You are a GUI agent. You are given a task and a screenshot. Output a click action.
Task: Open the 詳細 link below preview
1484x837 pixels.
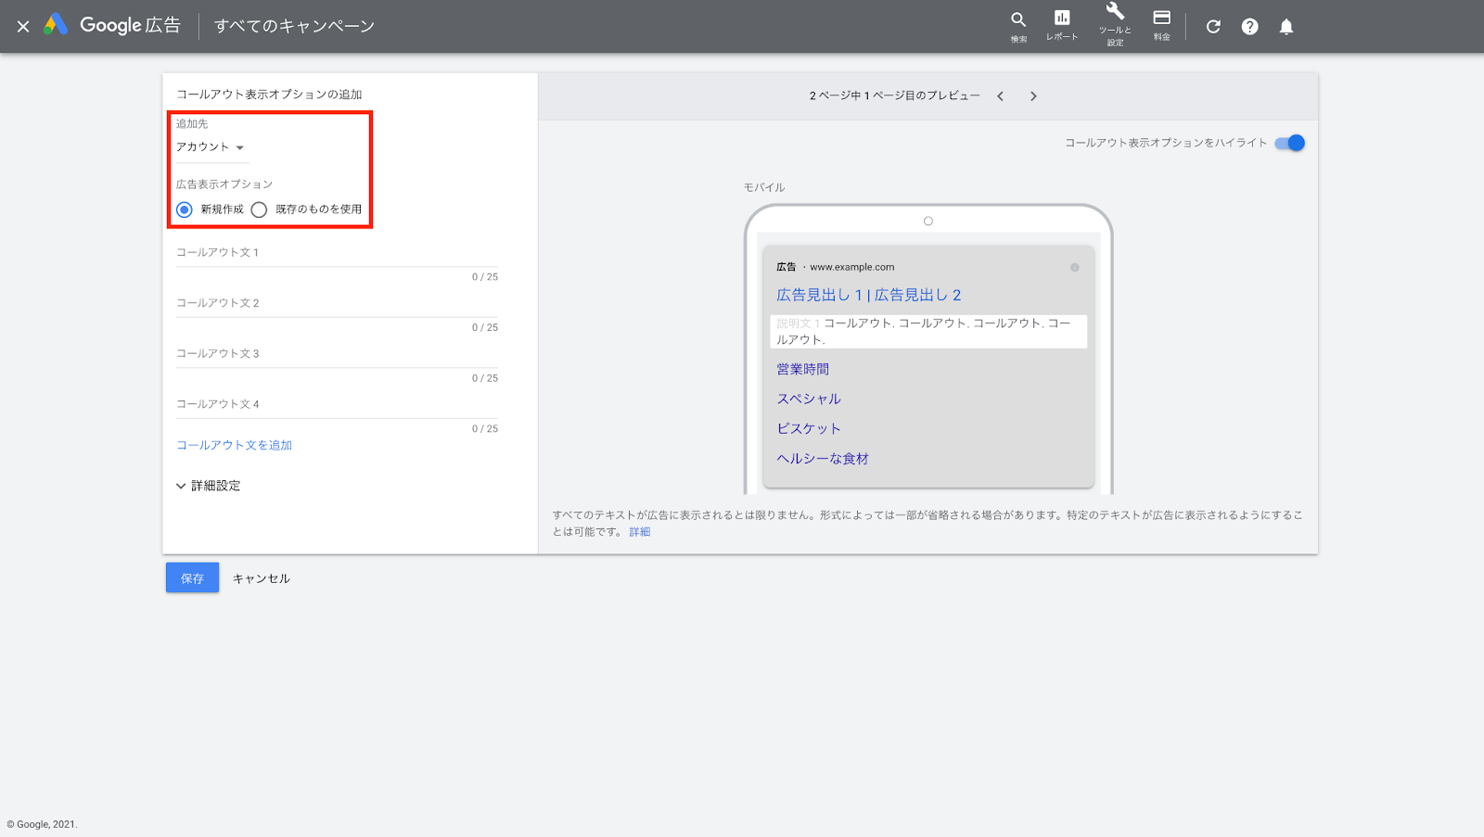tap(640, 532)
